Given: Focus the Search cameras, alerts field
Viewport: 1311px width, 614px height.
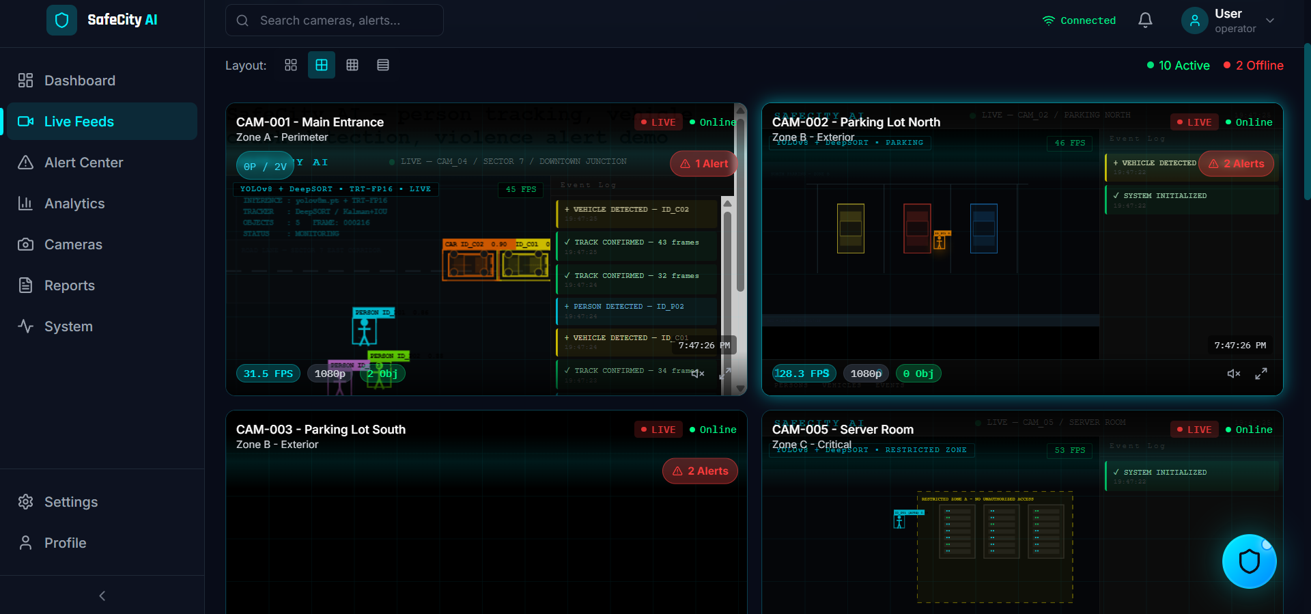Looking at the screenshot, I should (x=335, y=20).
